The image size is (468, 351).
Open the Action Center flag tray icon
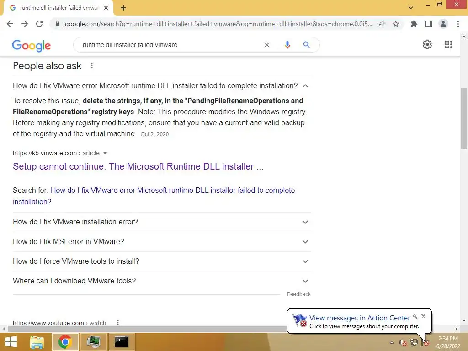tap(425, 342)
